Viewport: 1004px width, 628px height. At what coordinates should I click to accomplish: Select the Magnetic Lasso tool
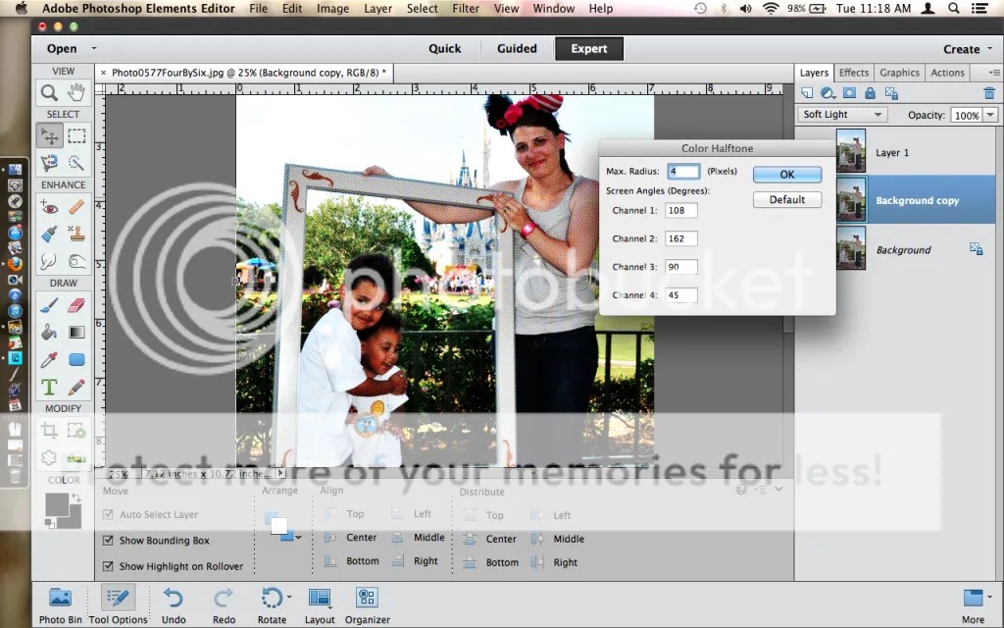point(49,163)
